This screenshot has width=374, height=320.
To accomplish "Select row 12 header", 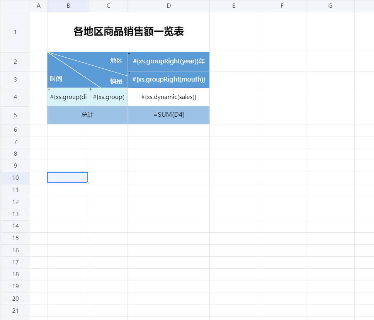I will [15, 202].
